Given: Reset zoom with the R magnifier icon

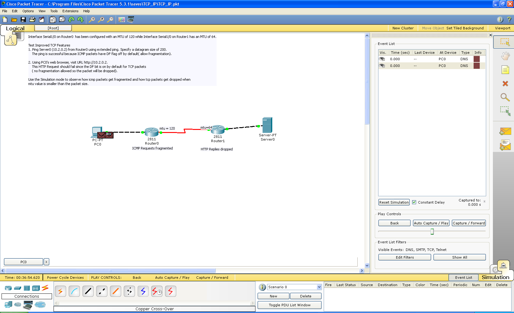Looking at the screenshot, I should [101, 20].
